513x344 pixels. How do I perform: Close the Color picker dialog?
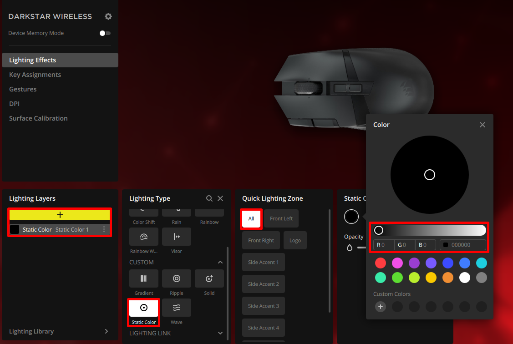coord(482,125)
